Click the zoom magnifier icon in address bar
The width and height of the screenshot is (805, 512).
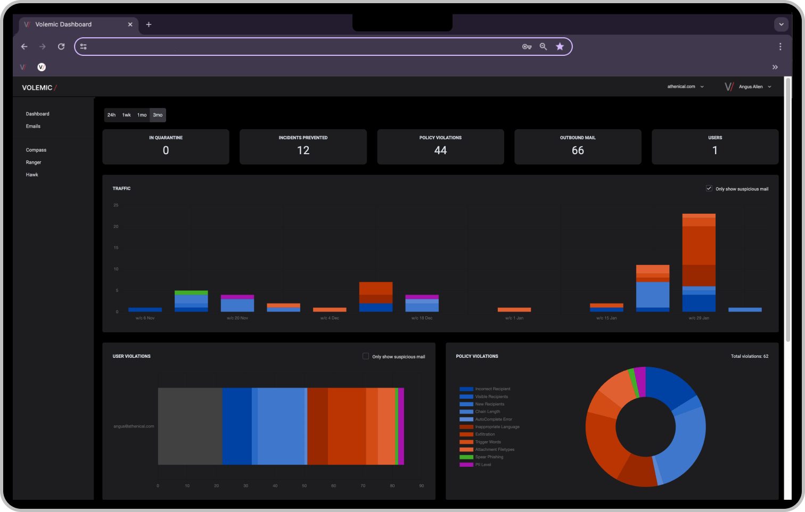[x=543, y=47]
